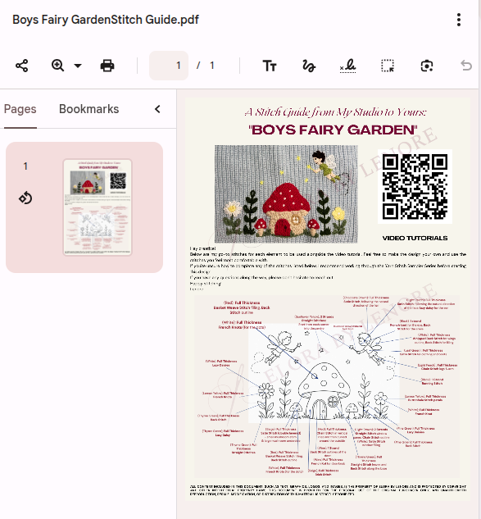This screenshot has height=519, width=481.
Task: Switch to the Bookmarks tab
Action: (x=89, y=109)
